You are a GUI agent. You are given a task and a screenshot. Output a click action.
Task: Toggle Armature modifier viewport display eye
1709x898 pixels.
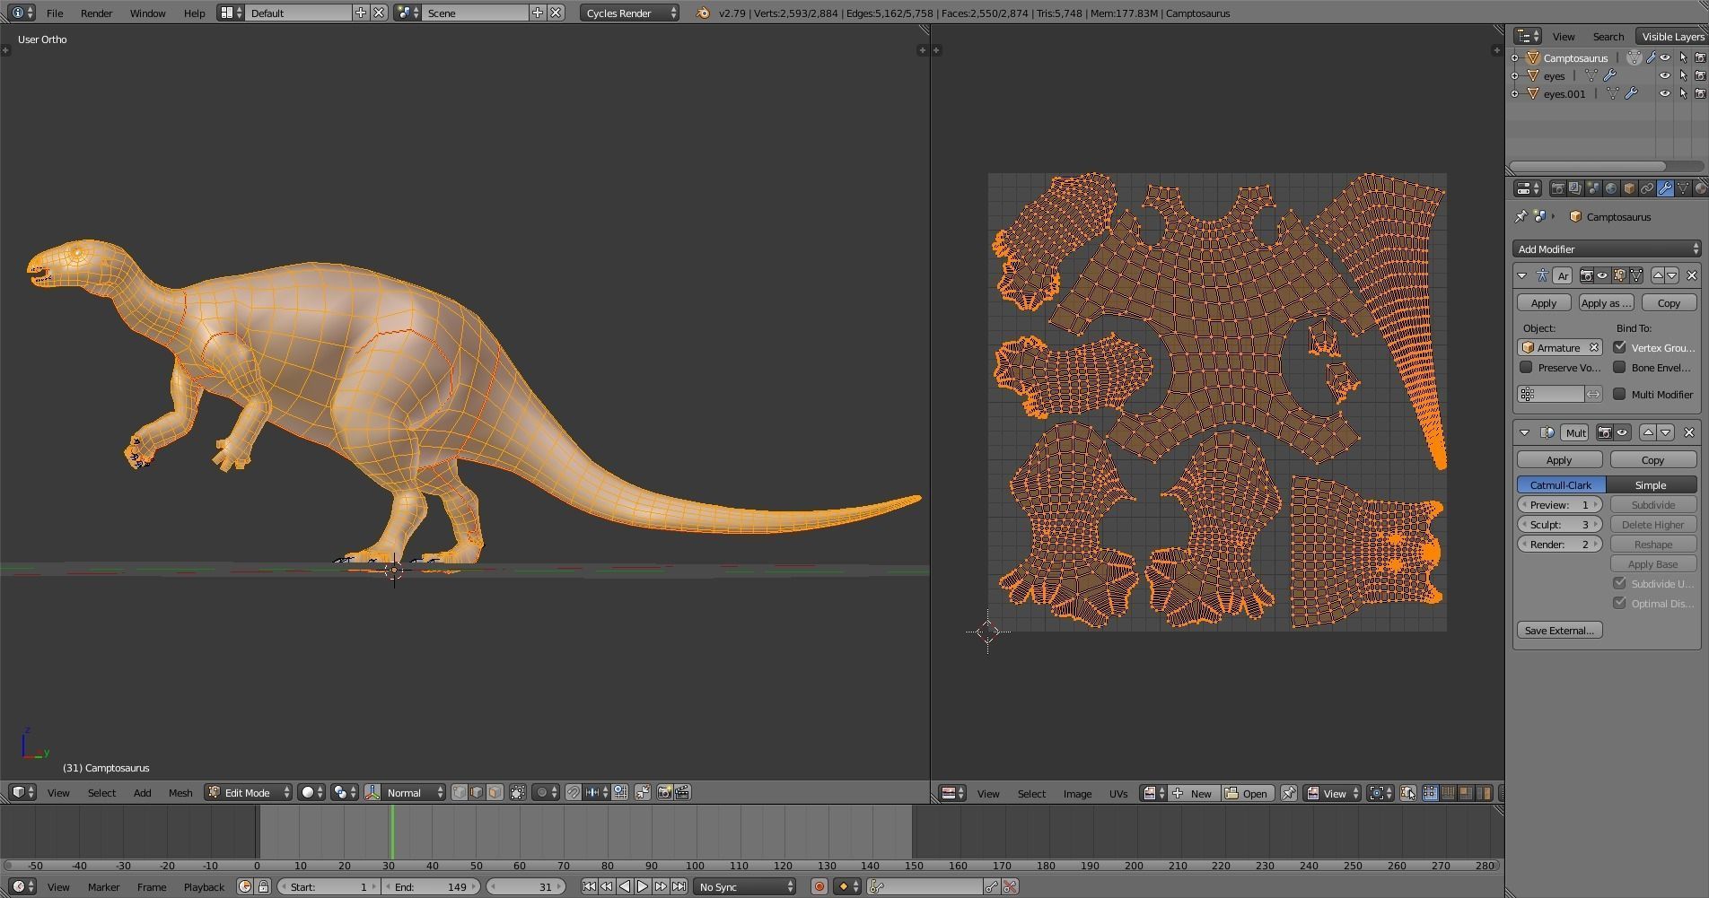1602,275
